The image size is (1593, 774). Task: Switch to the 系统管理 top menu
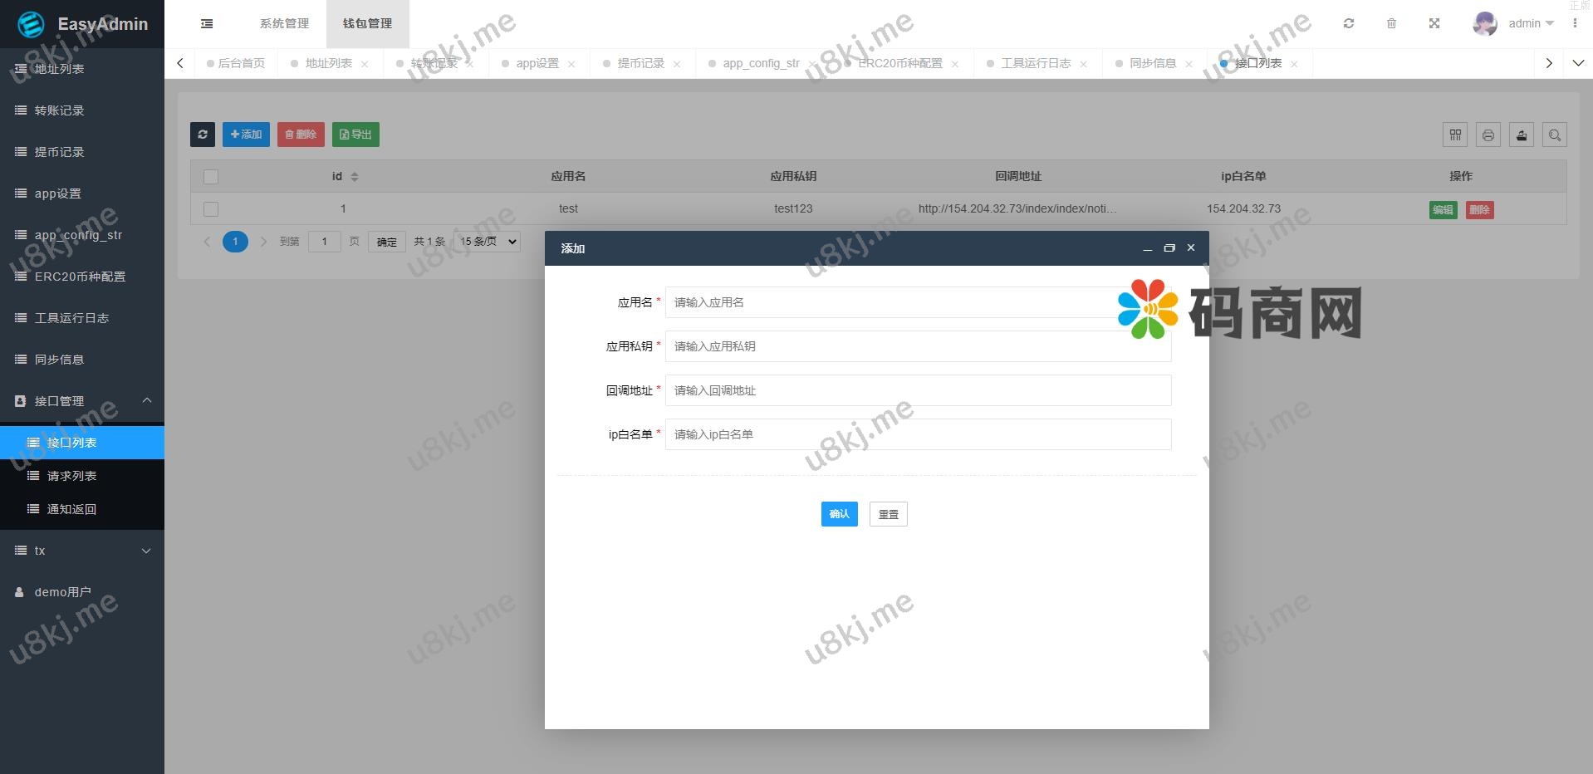pyautogui.click(x=284, y=23)
